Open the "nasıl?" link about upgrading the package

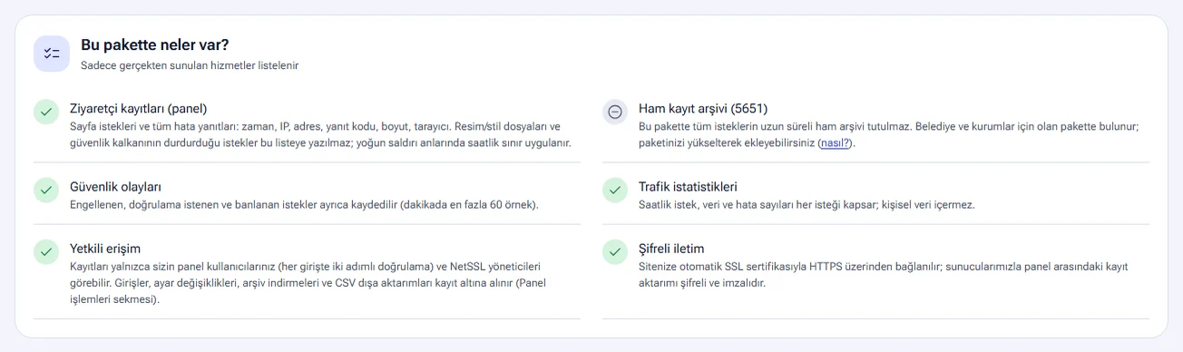pyautogui.click(x=835, y=143)
